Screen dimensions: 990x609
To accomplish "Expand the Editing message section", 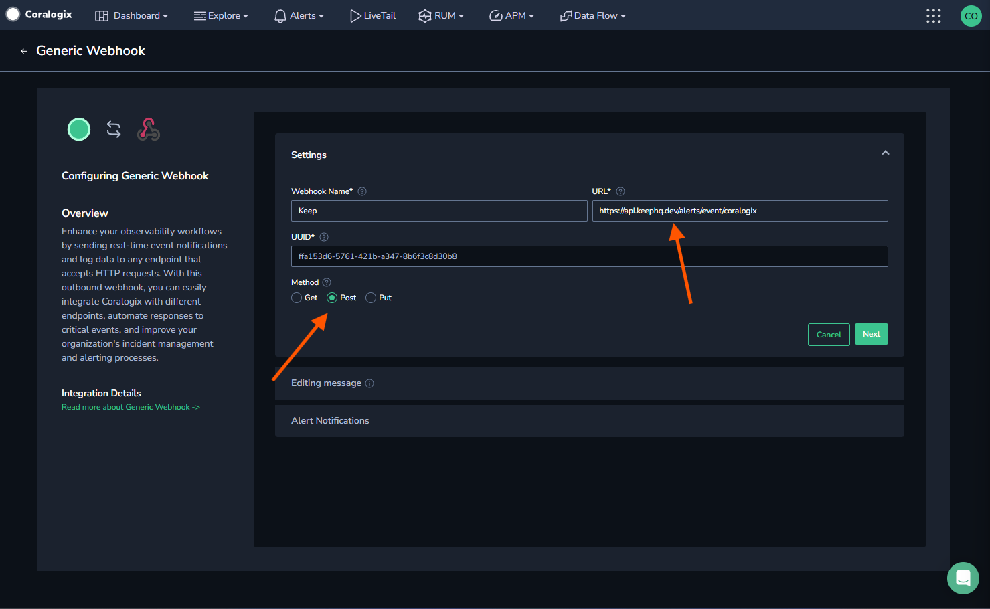I will pos(589,383).
